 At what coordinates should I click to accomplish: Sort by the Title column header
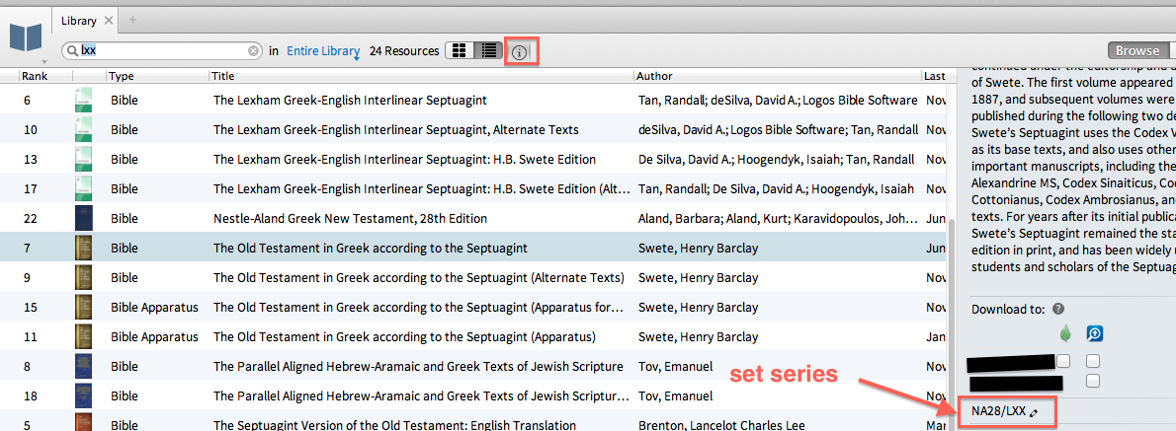(x=222, y=76)
